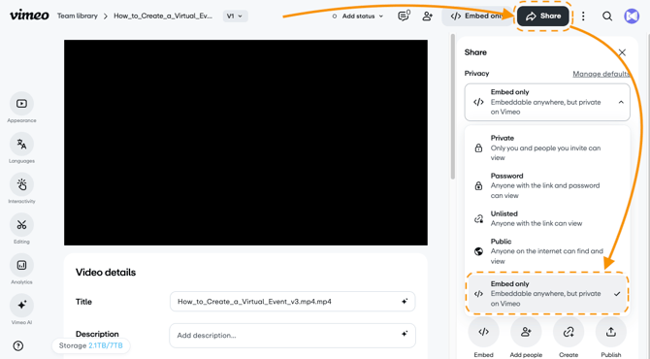This screenshot has width=650, height=359.
Task: Click the add person icon in top bar
Action: point(428,16)
